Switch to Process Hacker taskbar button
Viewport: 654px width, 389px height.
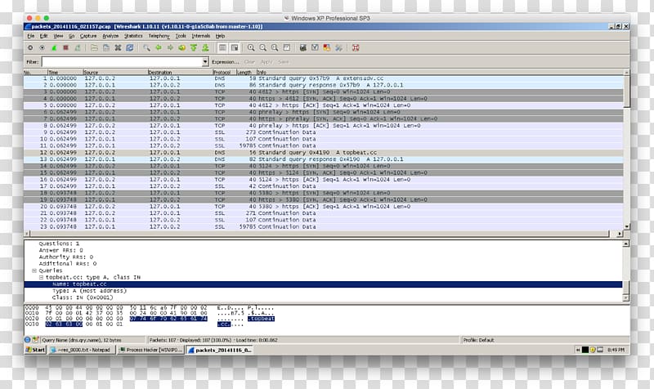(150, 350)
